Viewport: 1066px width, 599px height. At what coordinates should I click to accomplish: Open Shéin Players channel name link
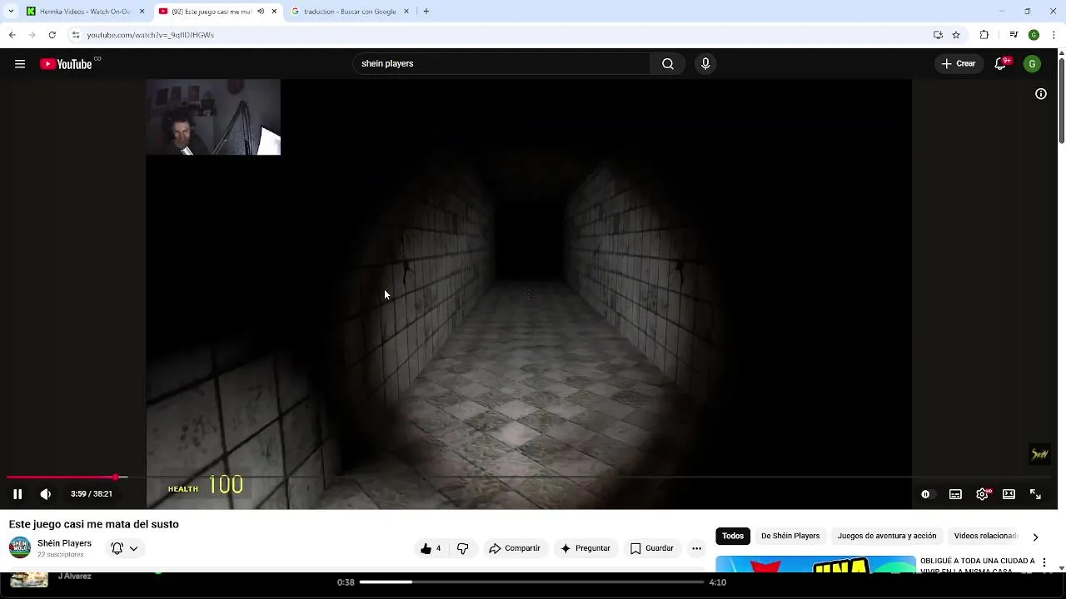coord(64,543)
